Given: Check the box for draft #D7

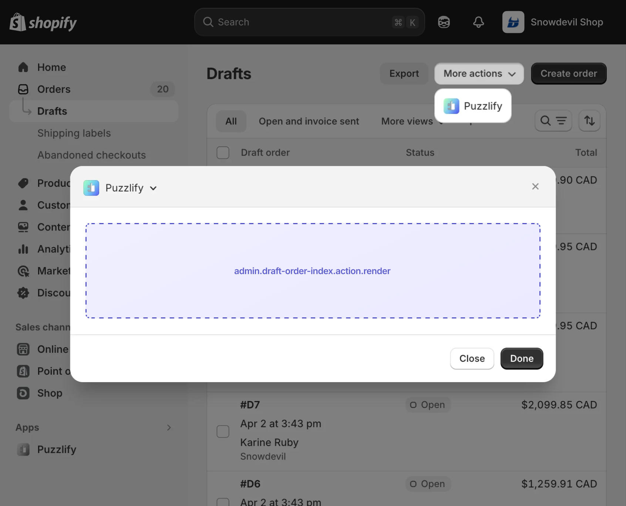Looking at the screenshot, I should coord(223,431).
